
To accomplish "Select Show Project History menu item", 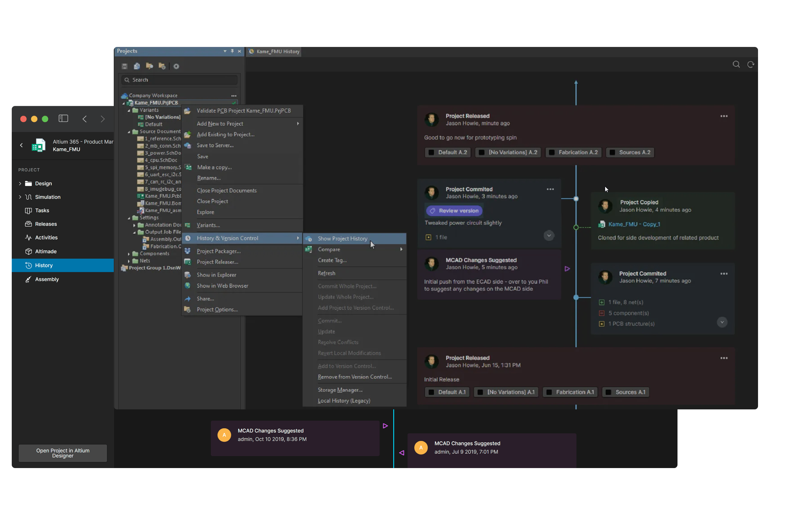I will [342, 238].
